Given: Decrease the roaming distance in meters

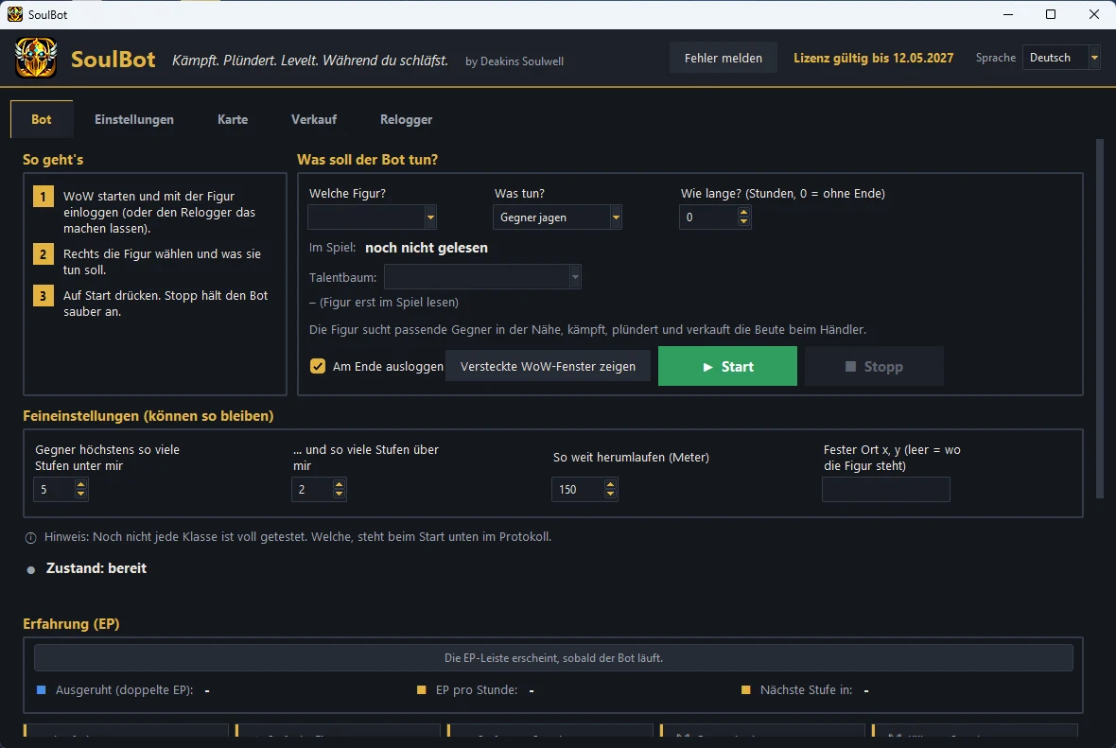Looking at the screenshot, I should tap(610, 494).
